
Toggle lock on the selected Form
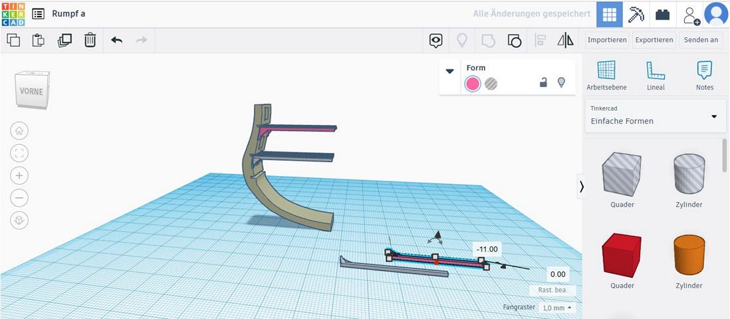coord(543,83)
